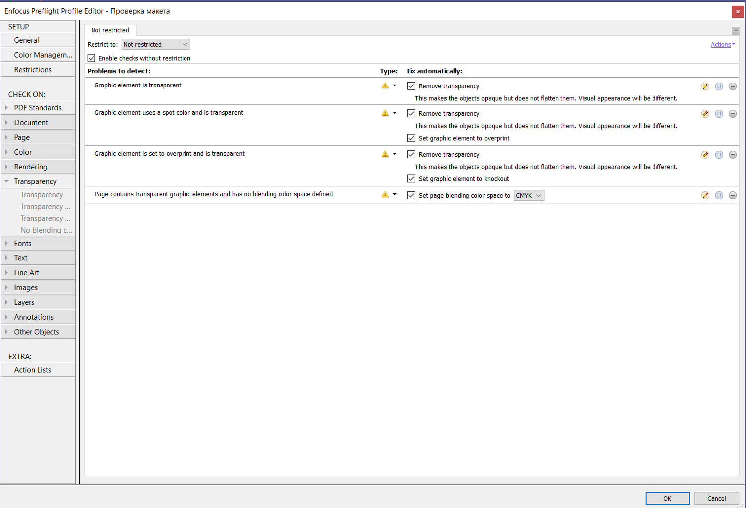Viewport: 746px width, 508px height.
Task: Expand the Images category
Action: coord(6,287)
